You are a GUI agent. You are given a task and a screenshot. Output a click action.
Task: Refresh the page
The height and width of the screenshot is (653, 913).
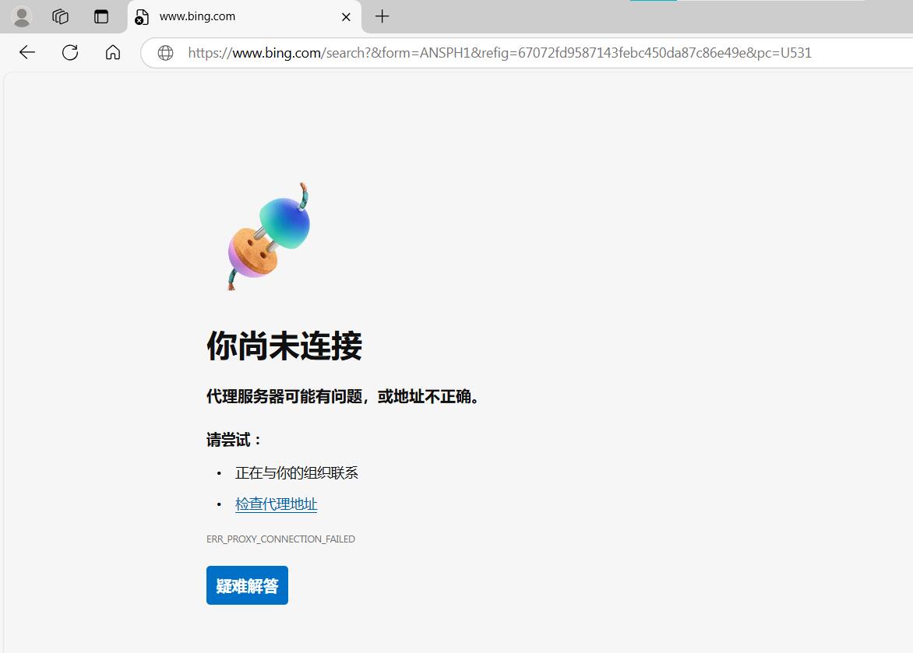[x=70, y=52]
